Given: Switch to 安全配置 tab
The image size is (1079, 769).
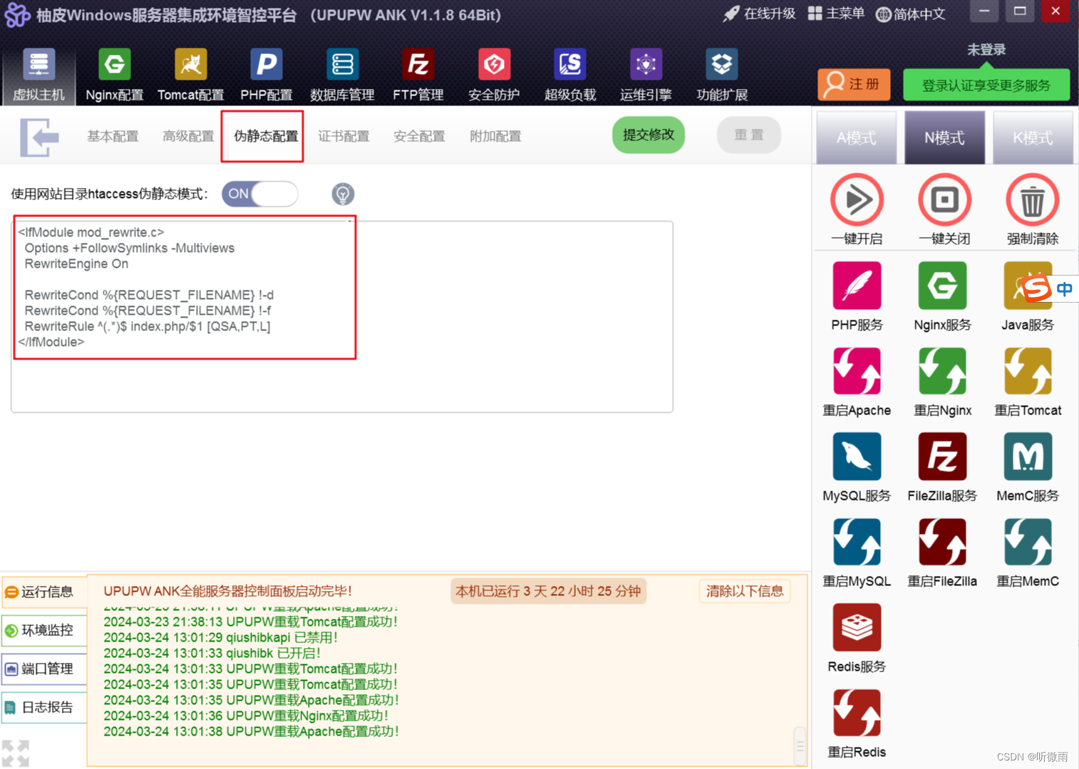Looking at the screenshot, I should 419,136.
